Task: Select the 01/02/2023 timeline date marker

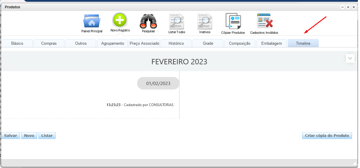Action: (158, 83)
